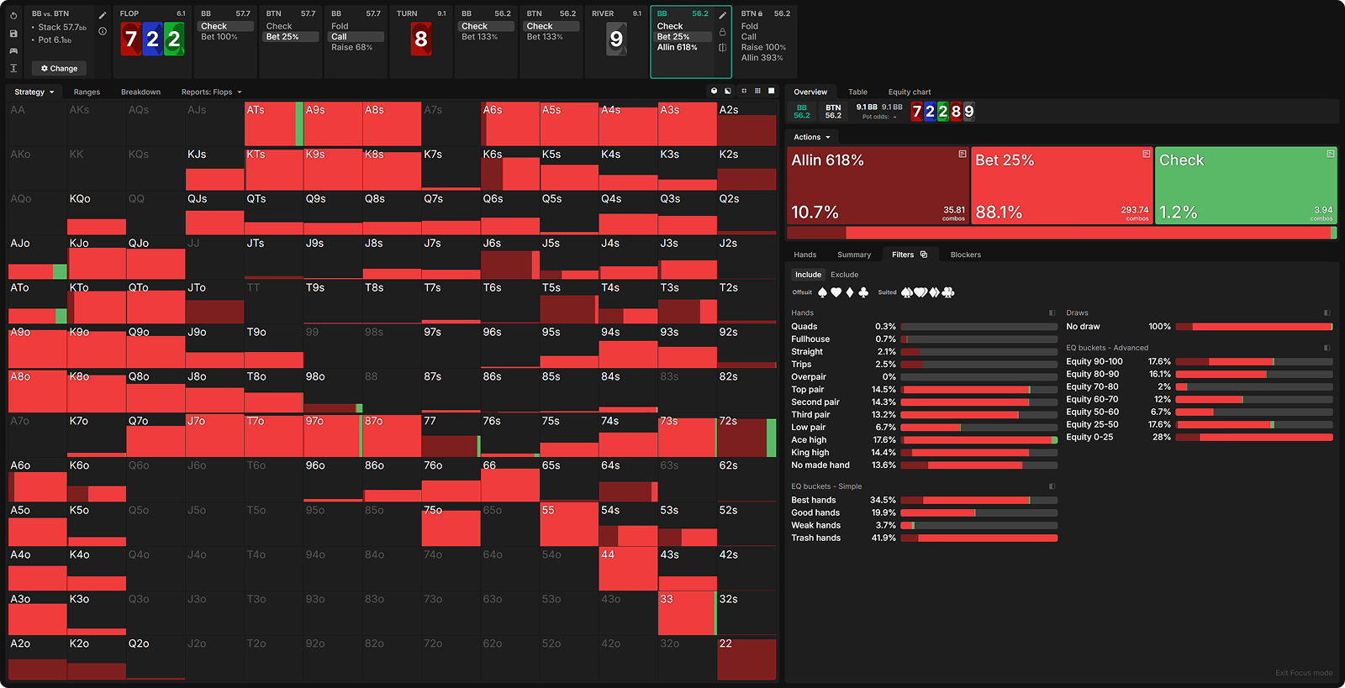Toggle the Hands section collapse icon
The width and height of the screenshot is (1345, 688).
1052,312
